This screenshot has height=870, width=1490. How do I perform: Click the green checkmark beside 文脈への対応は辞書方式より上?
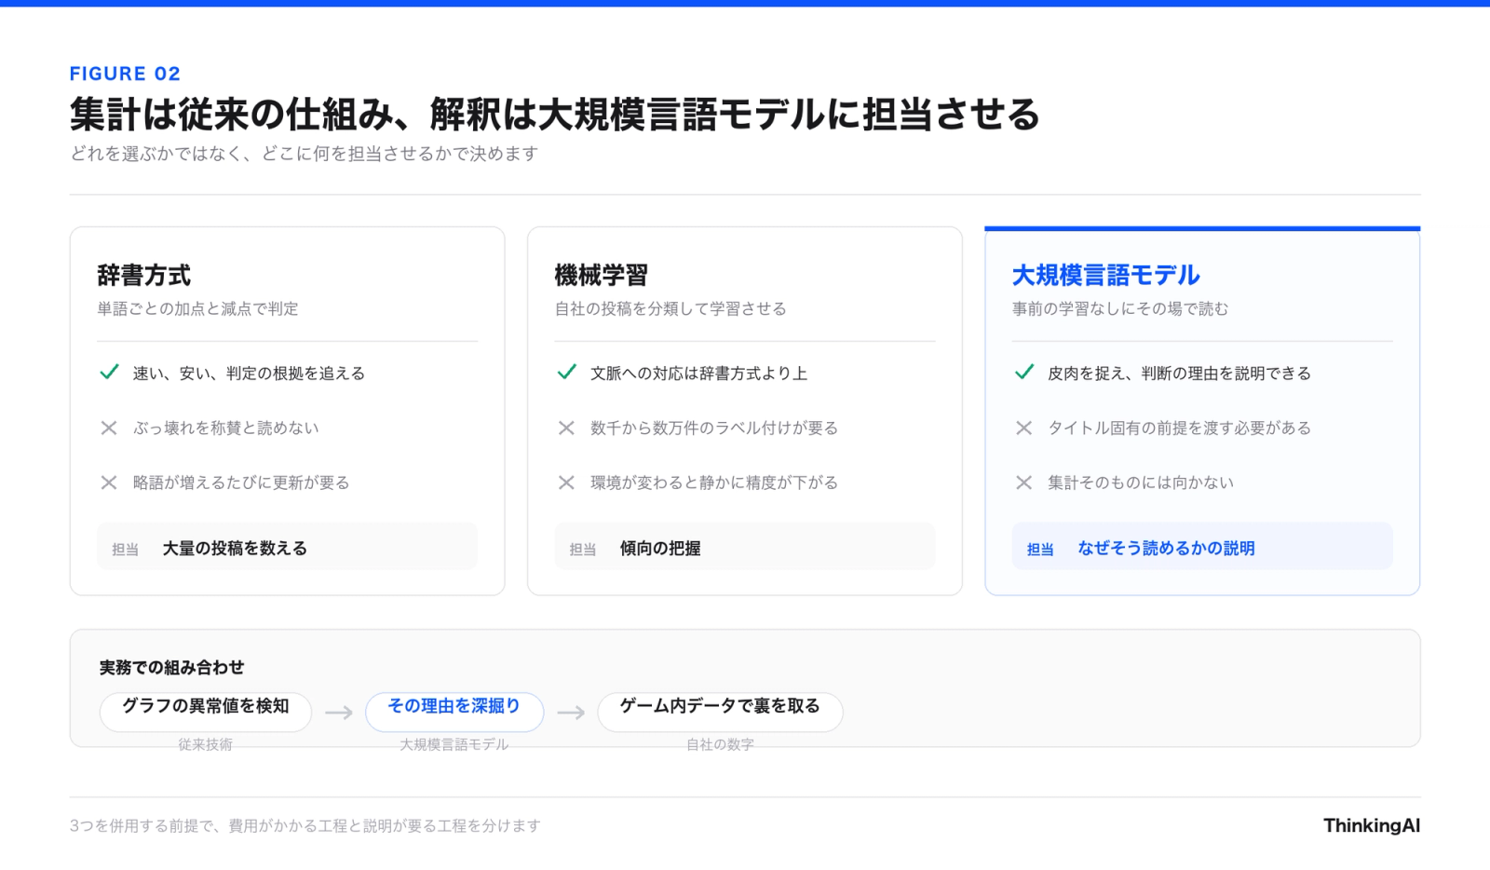566,373
